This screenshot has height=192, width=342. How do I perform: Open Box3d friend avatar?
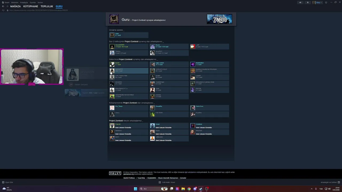point(112,64)
